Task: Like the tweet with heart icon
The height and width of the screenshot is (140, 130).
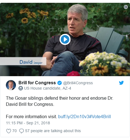Action: [9, 131]
